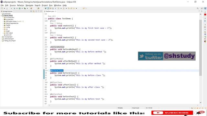Click the @BeforeClass annotation on line 33
Screen dimensions: 207x116
pyautogui.click(x=57, y=71)
